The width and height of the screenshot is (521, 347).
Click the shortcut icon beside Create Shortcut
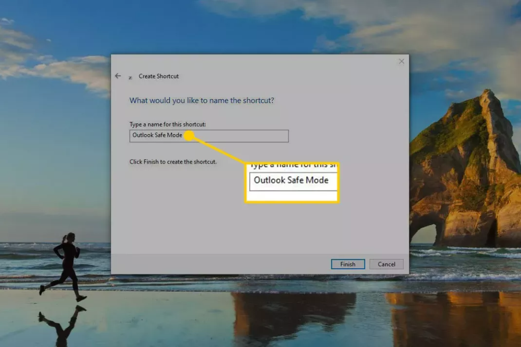130,77
